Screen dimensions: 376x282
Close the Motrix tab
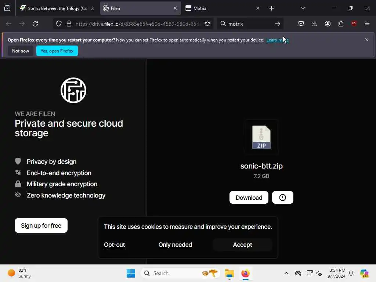257,8
